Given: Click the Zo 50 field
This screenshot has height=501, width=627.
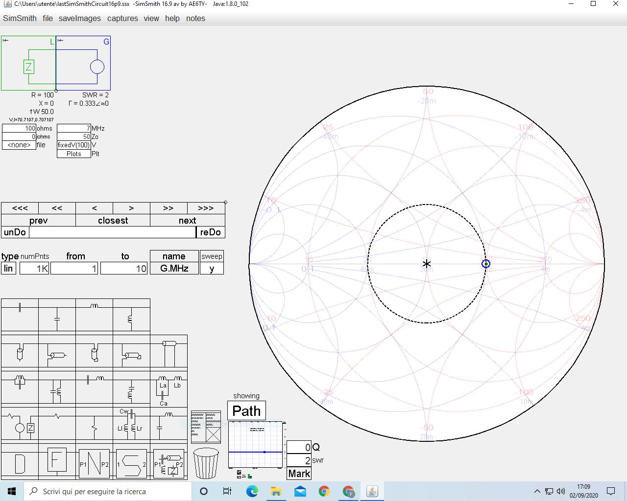Looking at the screenshot, I should (x=74, y=137).
